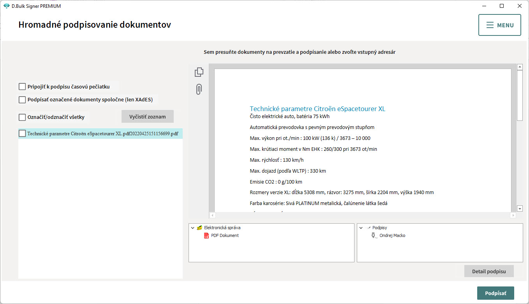Click the red PDF Dokument icon

(206, 235)
